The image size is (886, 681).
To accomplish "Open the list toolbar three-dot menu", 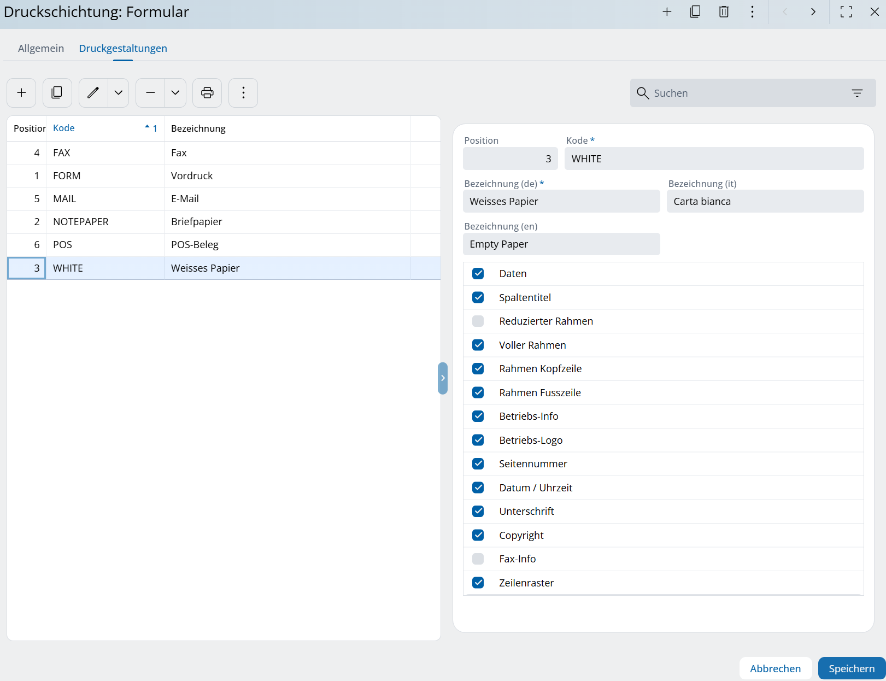I will tap(243, 93).
